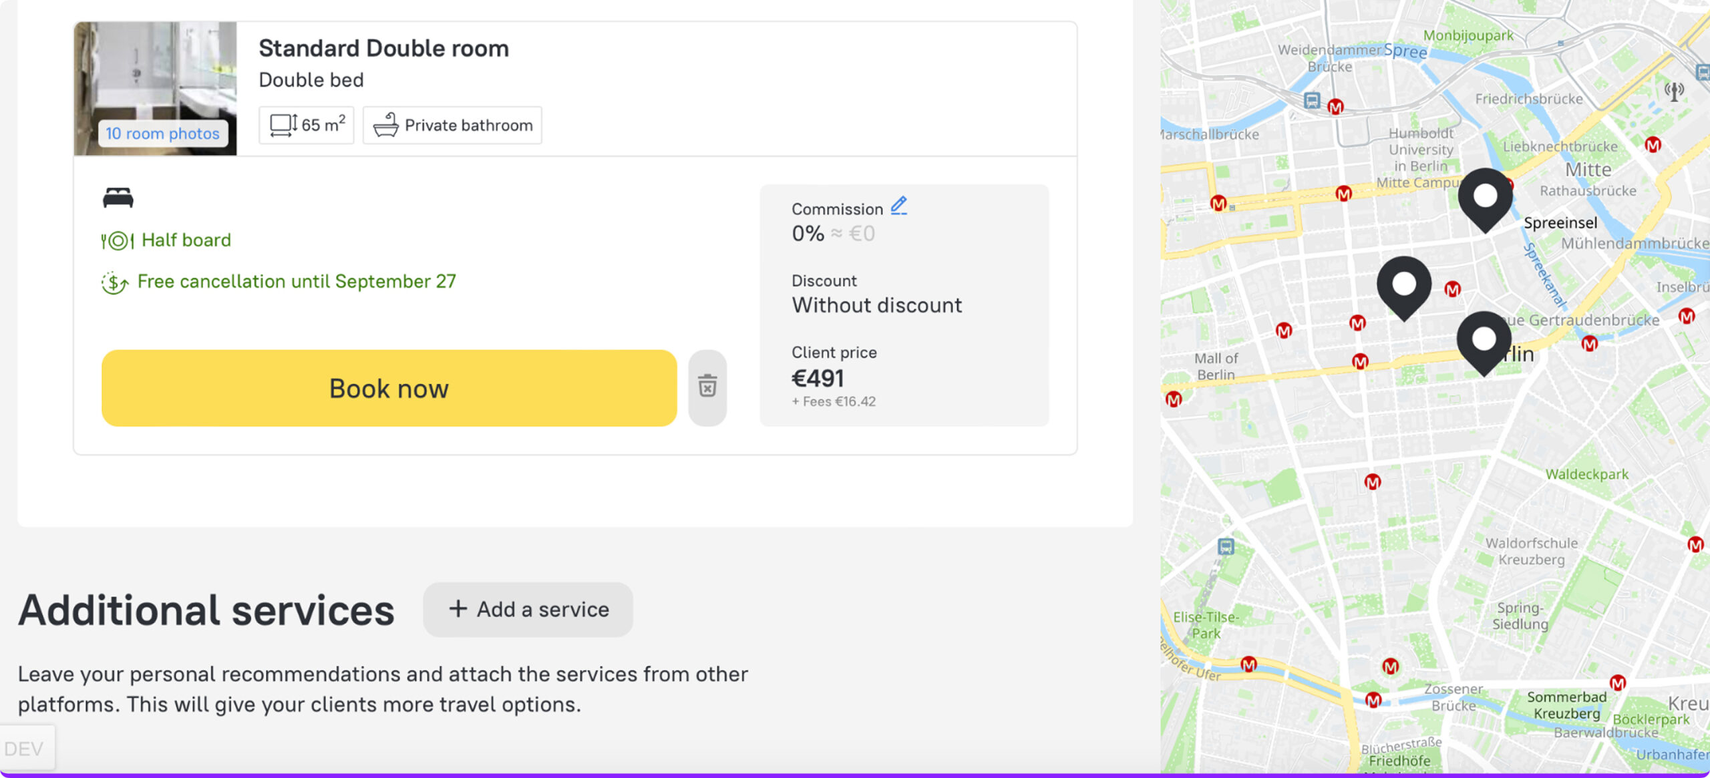This screenshot has height=778, width=1710.
Task: Click the Mall of Berlin map label
Action: point(1216,367)
